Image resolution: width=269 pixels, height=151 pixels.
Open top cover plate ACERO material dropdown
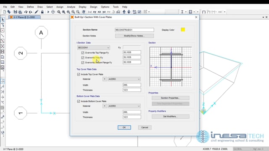click(x=124, y=79)
